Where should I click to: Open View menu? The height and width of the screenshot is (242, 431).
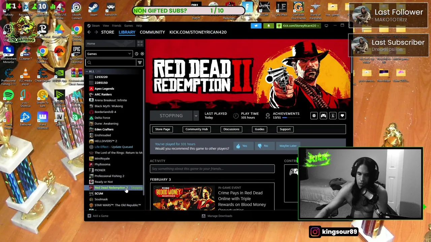click(x=106, y=26)
